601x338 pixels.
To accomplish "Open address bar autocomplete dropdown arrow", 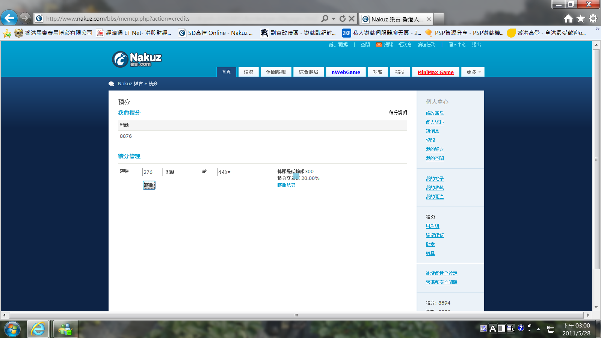I will point(334,18).
